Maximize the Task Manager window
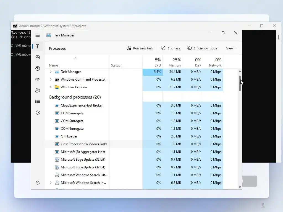283x212 pixels. click(x=223, y=33)
